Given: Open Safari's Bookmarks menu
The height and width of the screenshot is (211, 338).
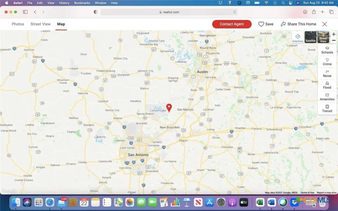Looking at the screenshot, I should click(82, 3).
